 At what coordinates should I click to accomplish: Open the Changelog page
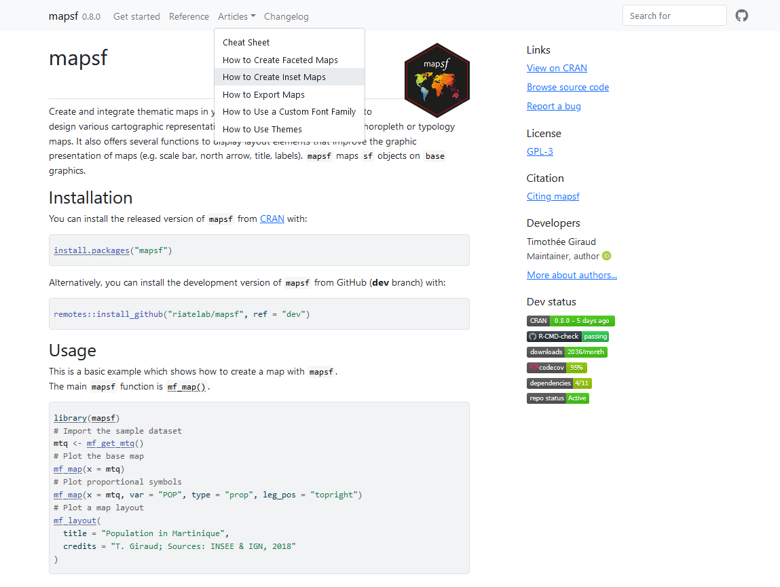pos(286,16)
